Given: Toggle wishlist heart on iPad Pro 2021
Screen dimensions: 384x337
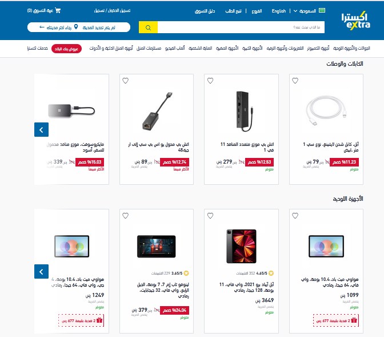Looking at the screenshot, I should pyautogui.click(x=210, y=216).
